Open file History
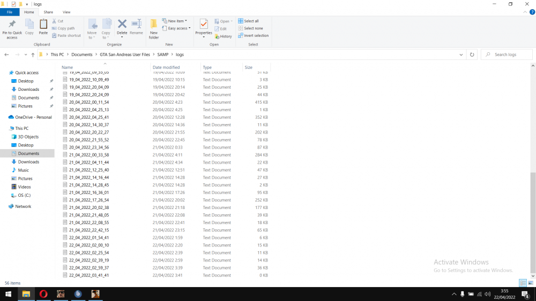536x301 pixels. pyautogui.click(x=223, y=36)
